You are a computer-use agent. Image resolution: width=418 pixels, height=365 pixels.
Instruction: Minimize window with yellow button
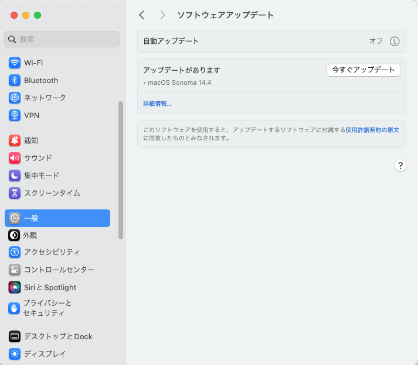click(26, 15)
